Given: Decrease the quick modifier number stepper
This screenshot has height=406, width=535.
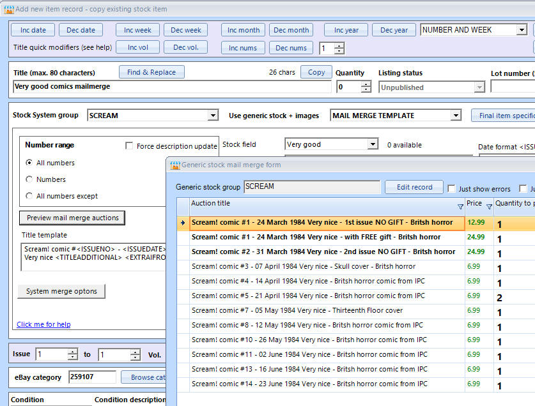Looking at the screenshot, I should point(339,51).
